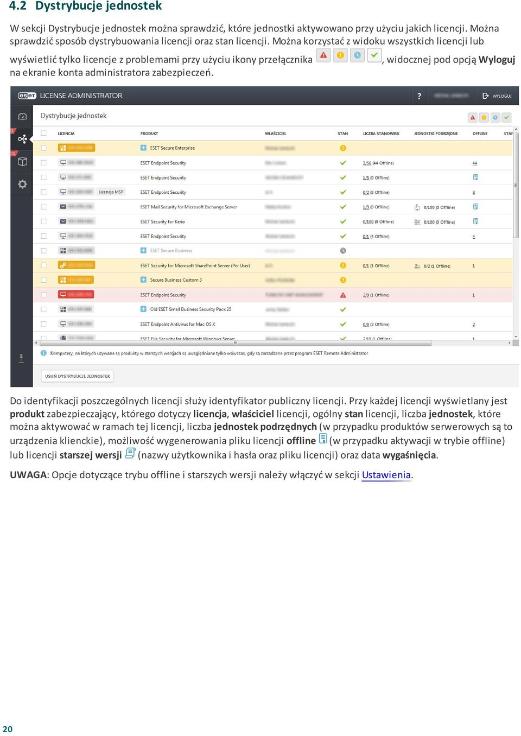521x736 pixels.
Task: Click USUŃ DYSTRYBUCJE JEDNOSTEK button
Action: (x=78, y=376)
